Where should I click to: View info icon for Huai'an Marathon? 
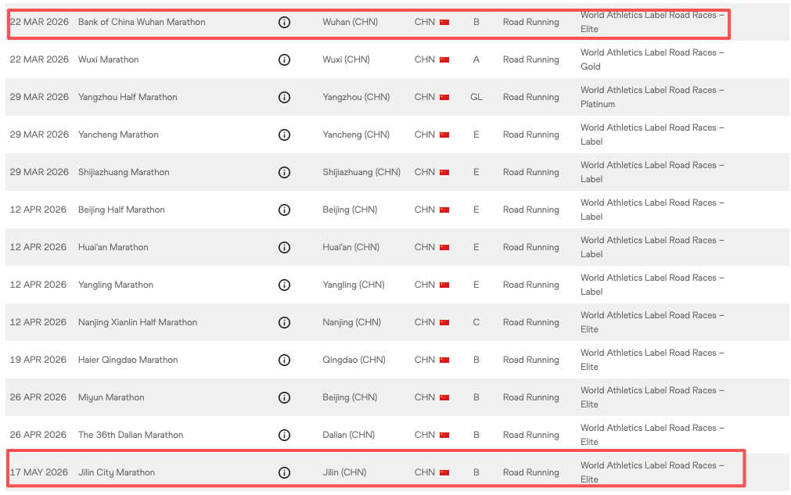pyautogui.click(x=284, y=247)
